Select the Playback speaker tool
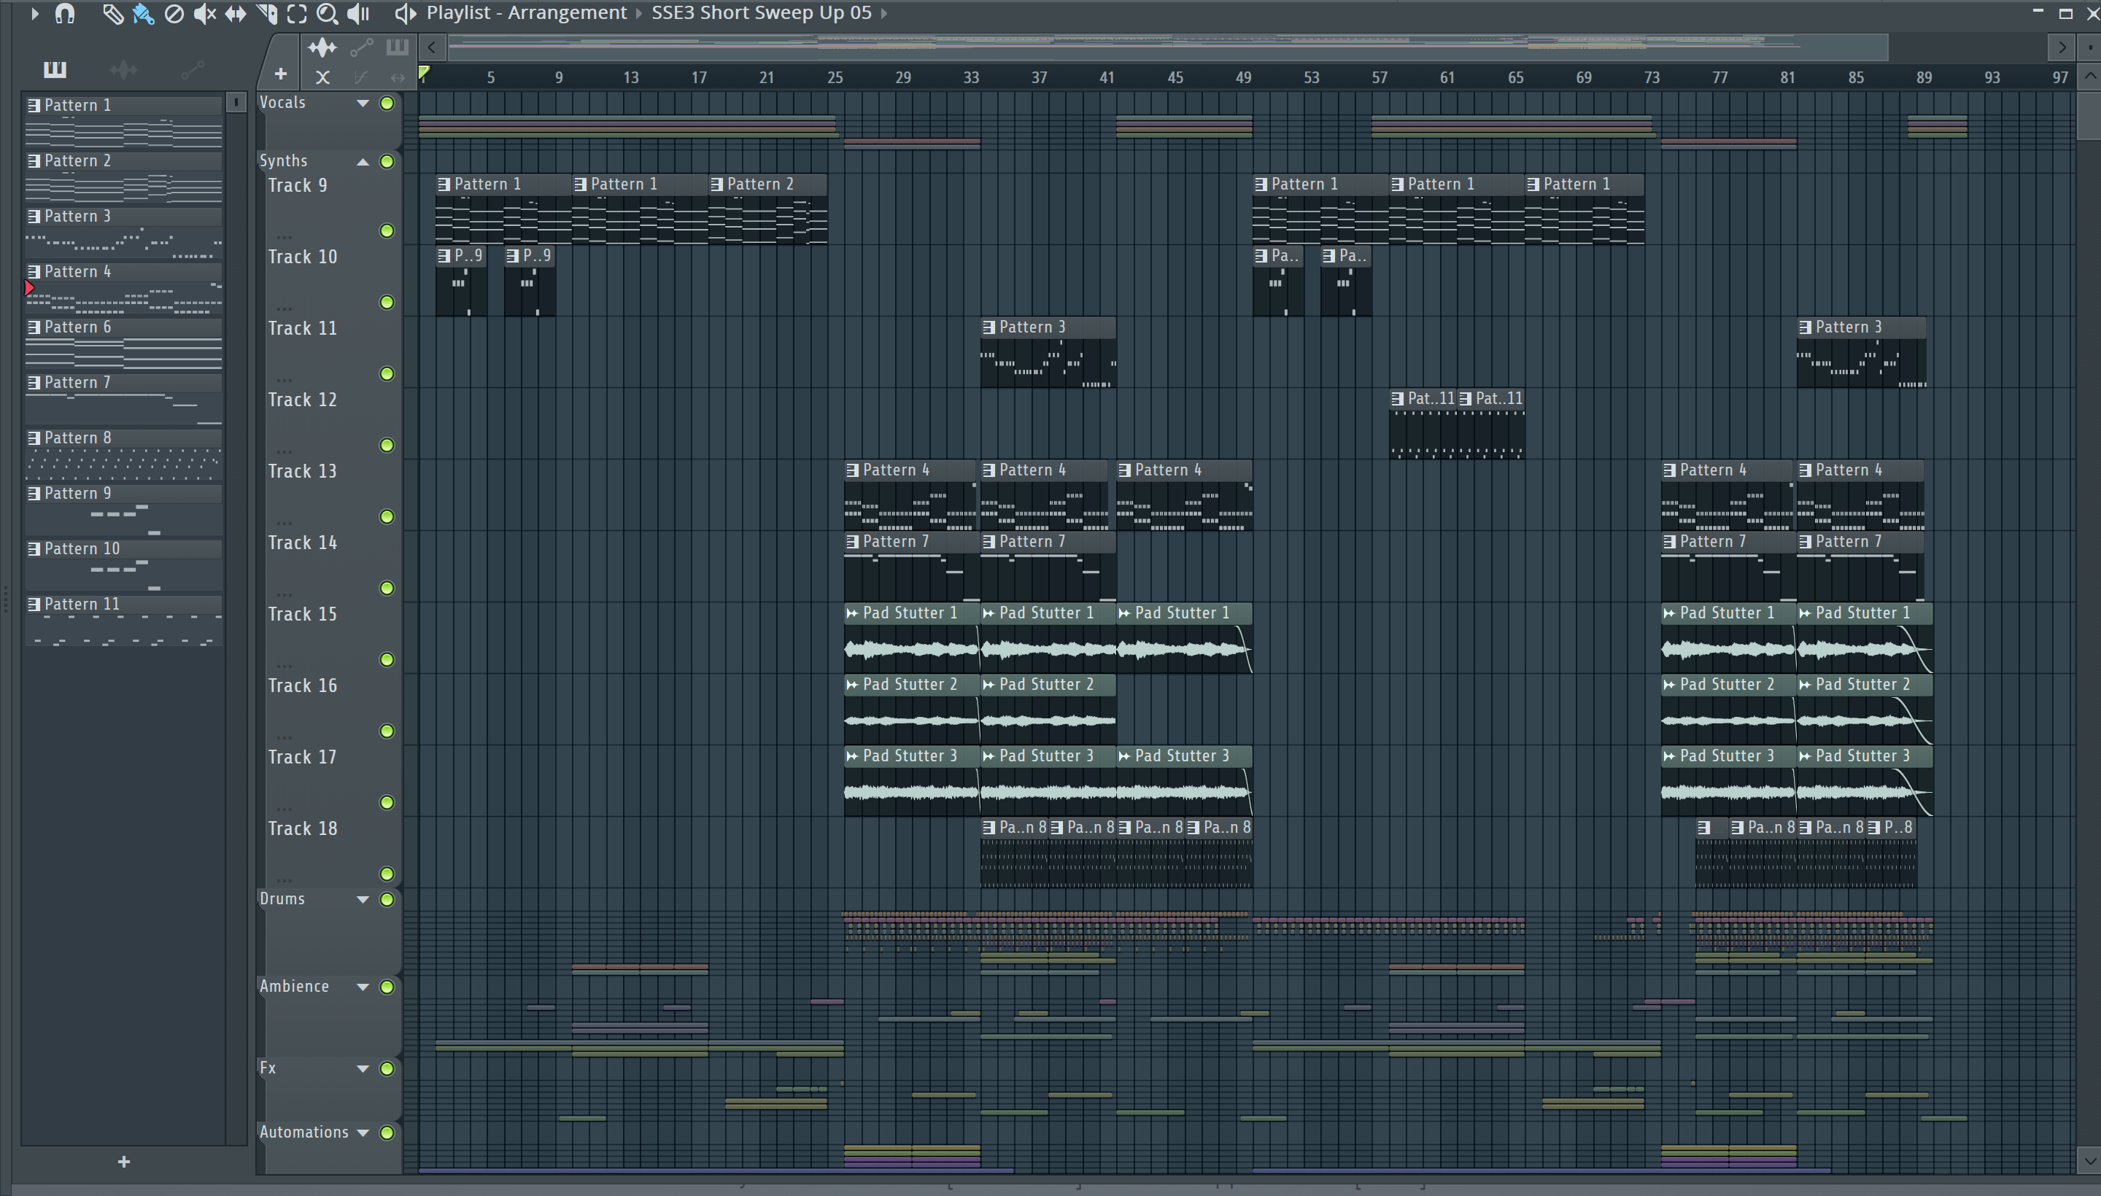This screenshot has height=1196, width=2101. (x=358, y=13)
